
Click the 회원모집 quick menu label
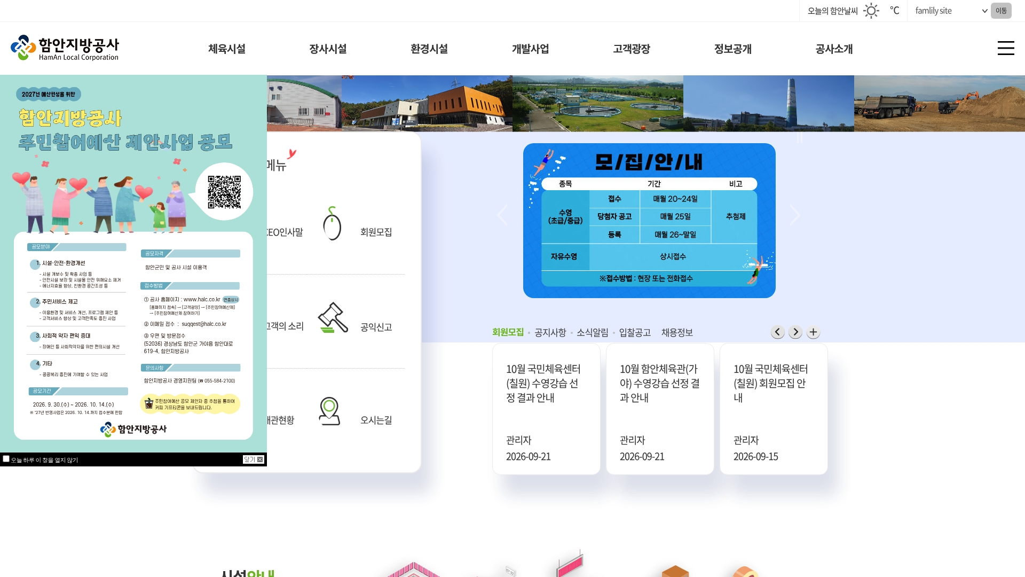[x=376, y=232]
